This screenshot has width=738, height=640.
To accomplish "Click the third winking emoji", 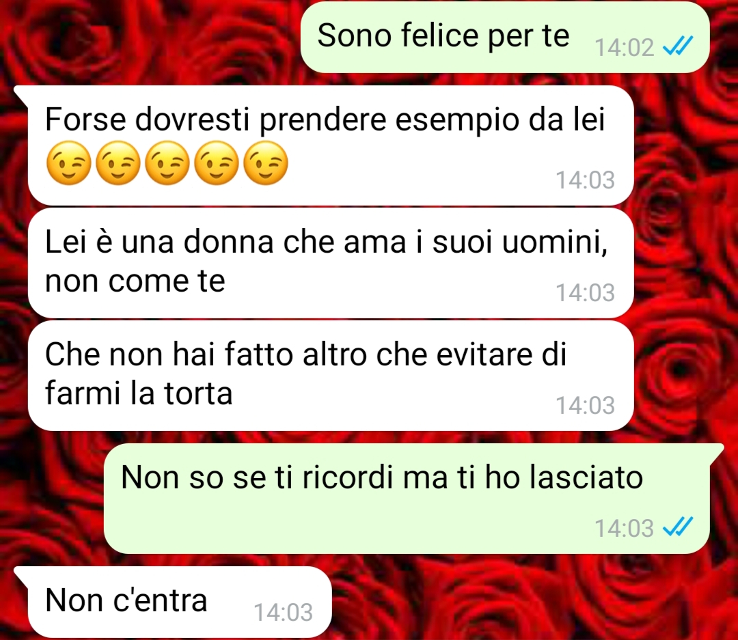I will point(167,163).
